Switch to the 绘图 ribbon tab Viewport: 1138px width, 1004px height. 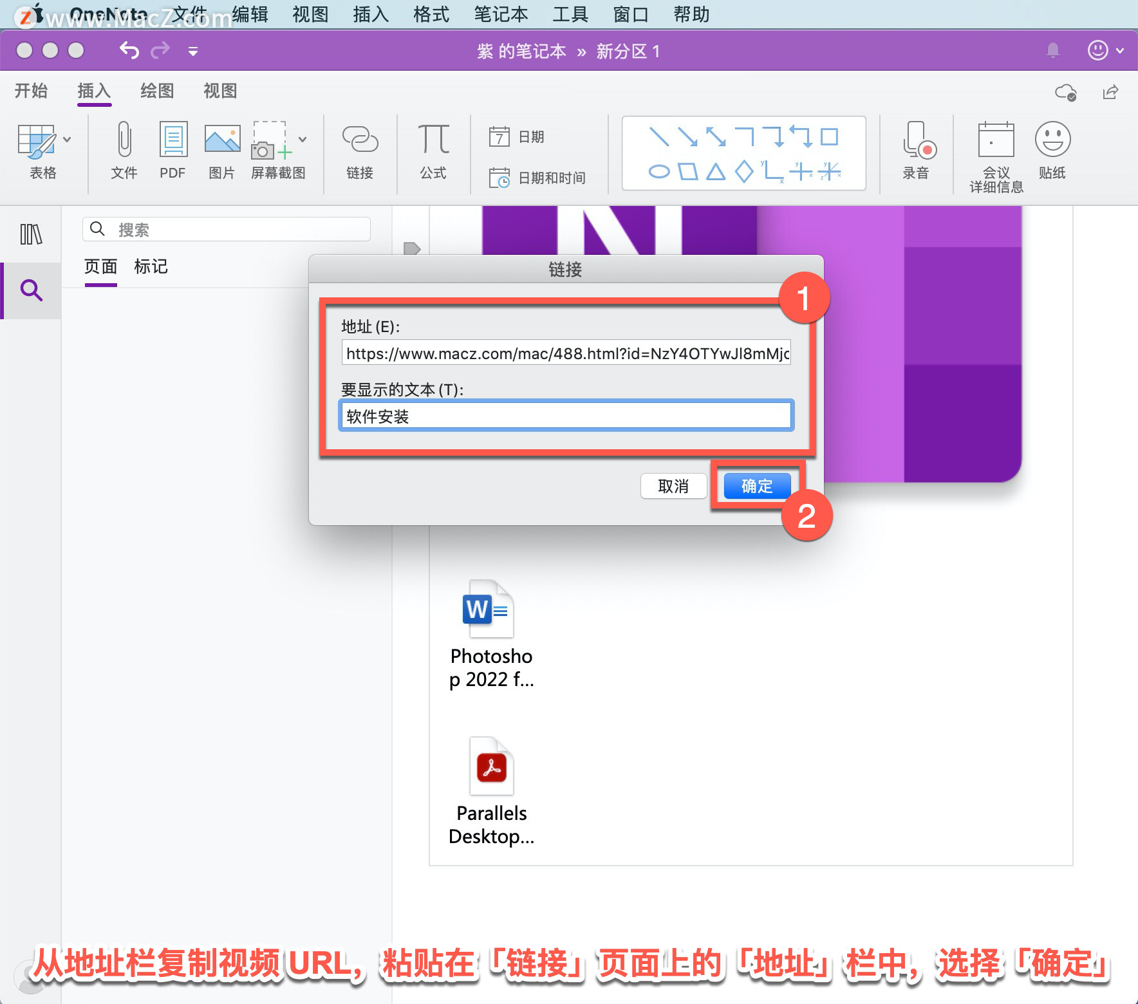tap(157, 91)
